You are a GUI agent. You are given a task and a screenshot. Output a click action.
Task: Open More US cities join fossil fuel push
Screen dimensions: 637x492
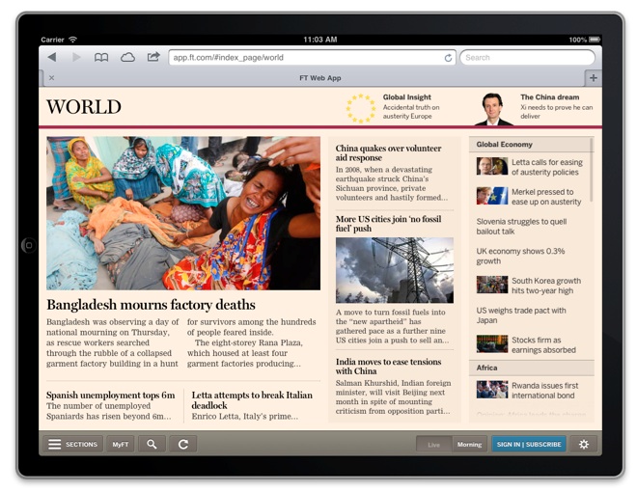(388, 224)
